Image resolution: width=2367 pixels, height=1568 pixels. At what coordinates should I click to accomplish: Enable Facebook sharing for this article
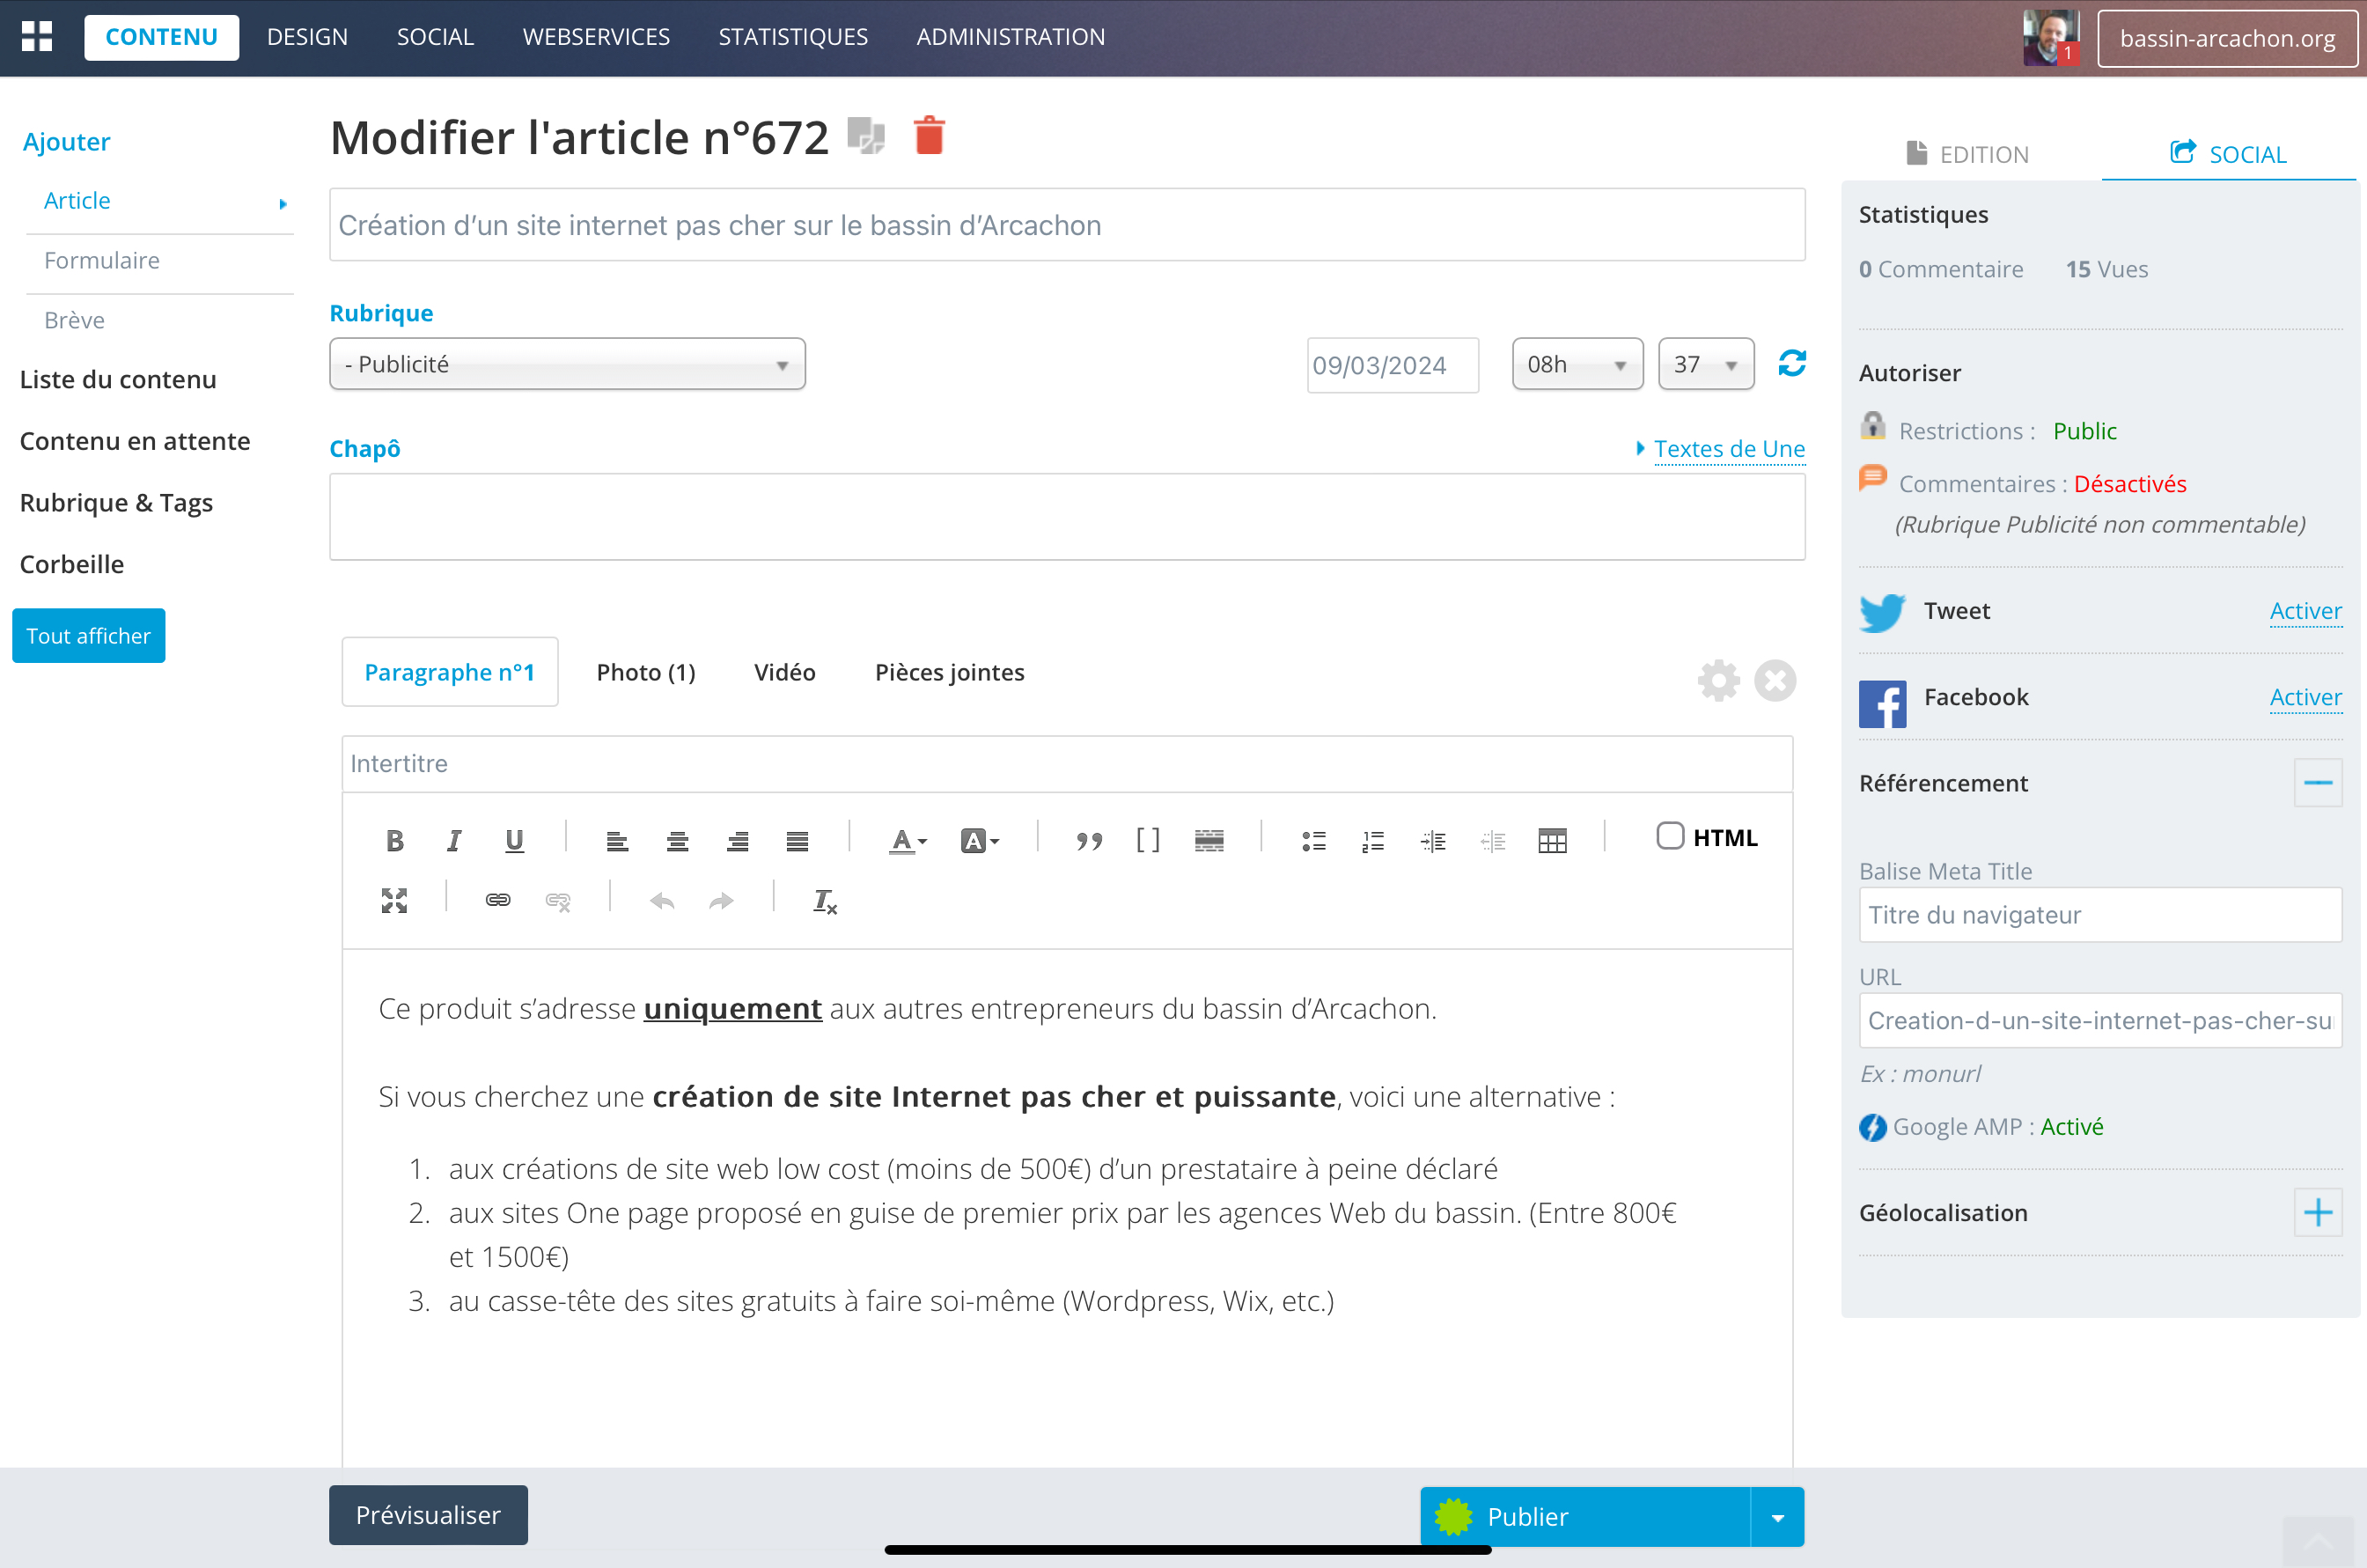pos(2305,696)
